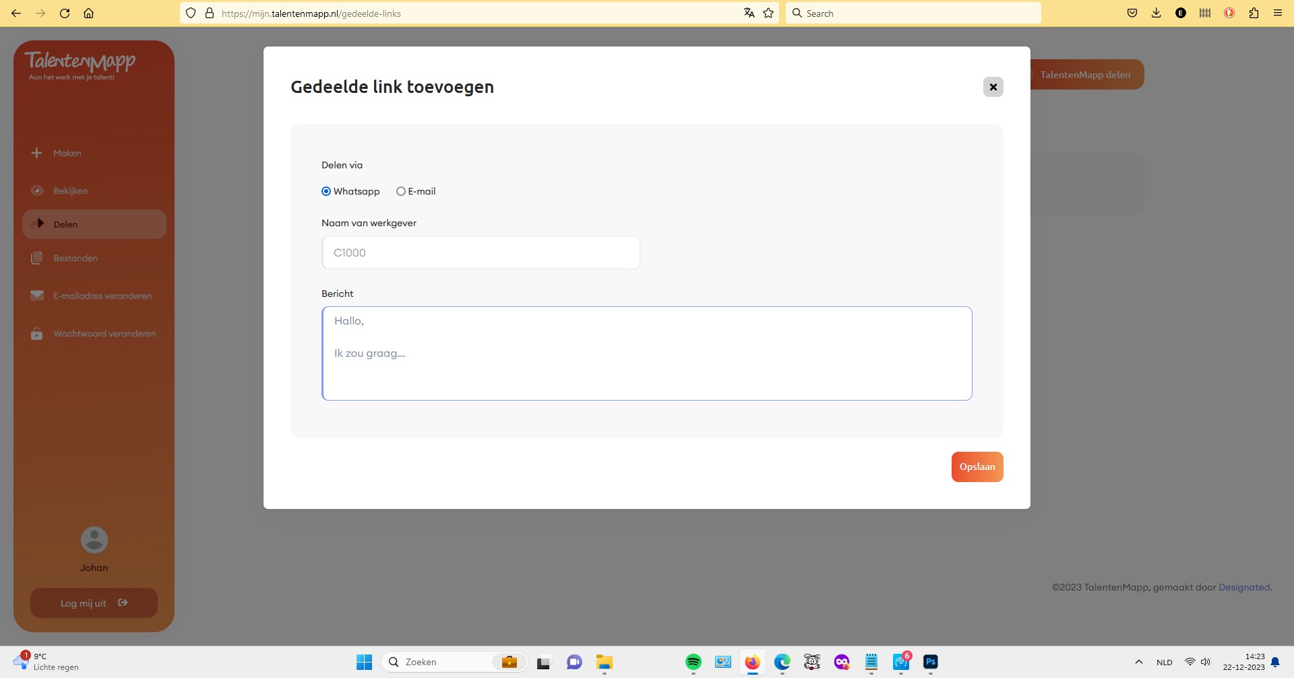Open Photoshop from the taskbar
1294x678 pixels.
pos(931,662)
